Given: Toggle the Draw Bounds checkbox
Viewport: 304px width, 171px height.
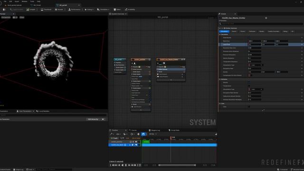Looking at the screenshot, I should click(249, 38).
